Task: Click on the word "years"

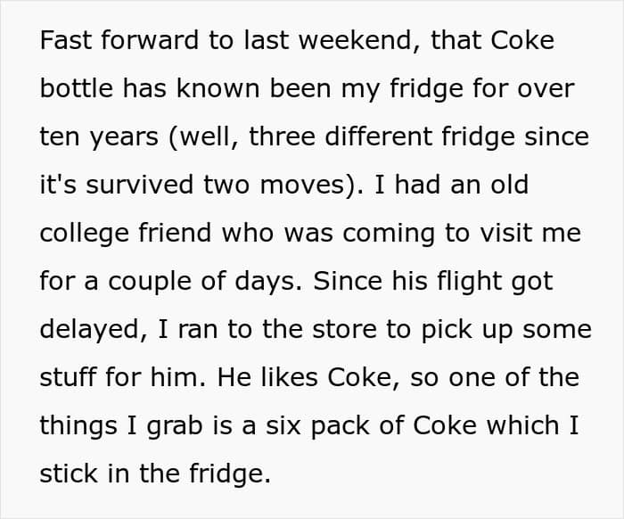Action: (x=123, y=138)
